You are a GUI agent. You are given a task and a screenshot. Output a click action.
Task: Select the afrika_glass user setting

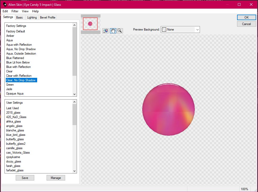[14, 121]
